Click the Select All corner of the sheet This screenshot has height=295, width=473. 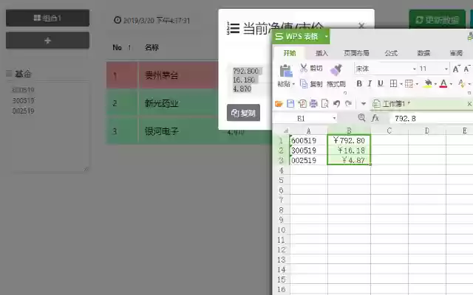pos(285,131)
